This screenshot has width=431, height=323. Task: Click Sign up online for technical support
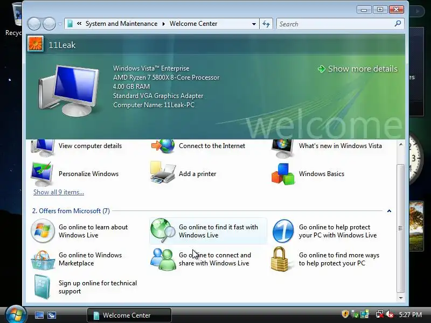point(98,287)
